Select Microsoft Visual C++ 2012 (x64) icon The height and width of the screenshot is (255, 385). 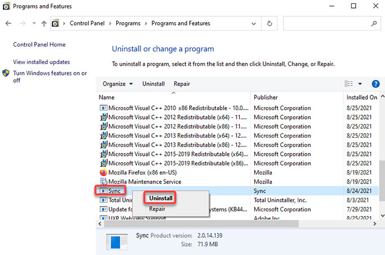104,117
